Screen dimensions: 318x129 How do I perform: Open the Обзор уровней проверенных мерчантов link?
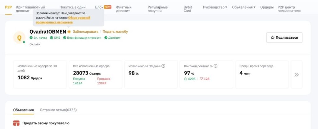tap(63, 20)
